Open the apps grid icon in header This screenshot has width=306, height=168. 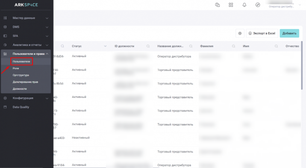(231, 5)
